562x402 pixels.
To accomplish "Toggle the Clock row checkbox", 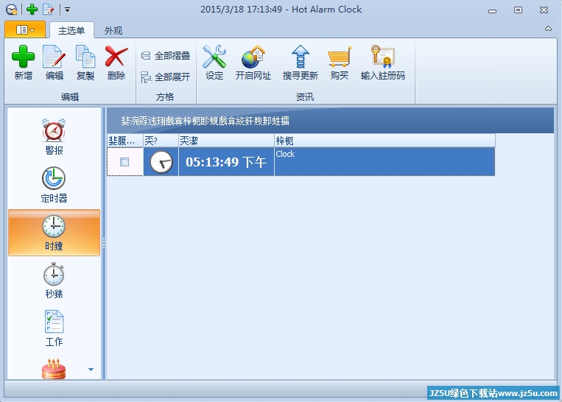I will tap(124, 162).
